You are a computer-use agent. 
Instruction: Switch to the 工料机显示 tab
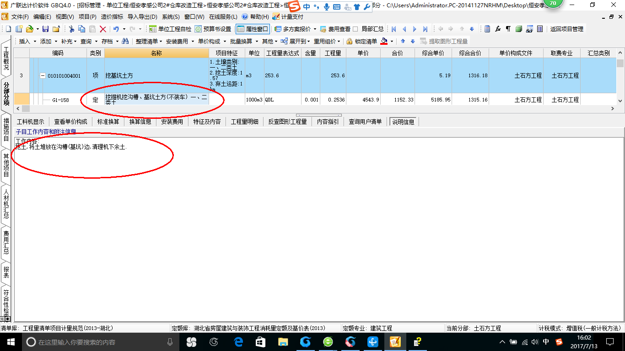click(x=31, y=122)
